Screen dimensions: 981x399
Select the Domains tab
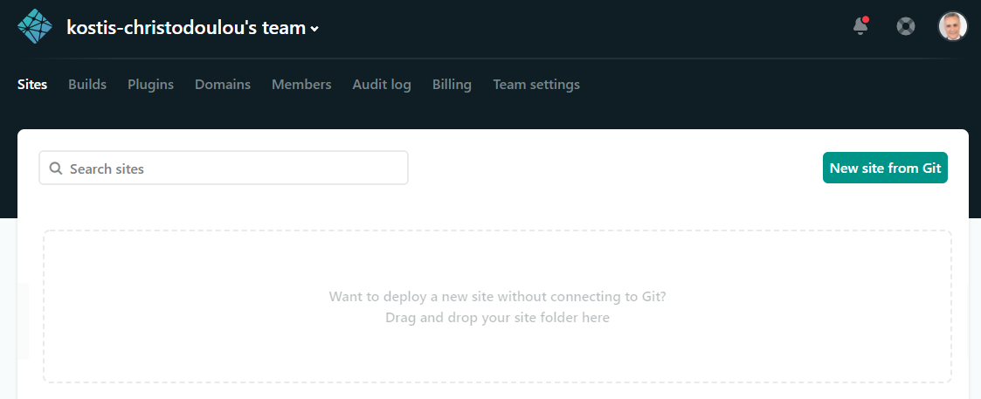[x=223, y=85]
